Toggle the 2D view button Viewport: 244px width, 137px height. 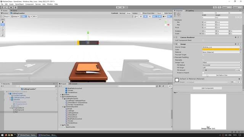(141, 16)
